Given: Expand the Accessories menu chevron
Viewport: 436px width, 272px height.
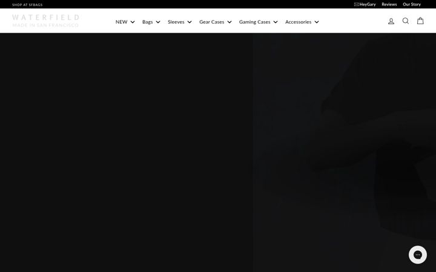Looking at the screenshot, I should 317,22.
